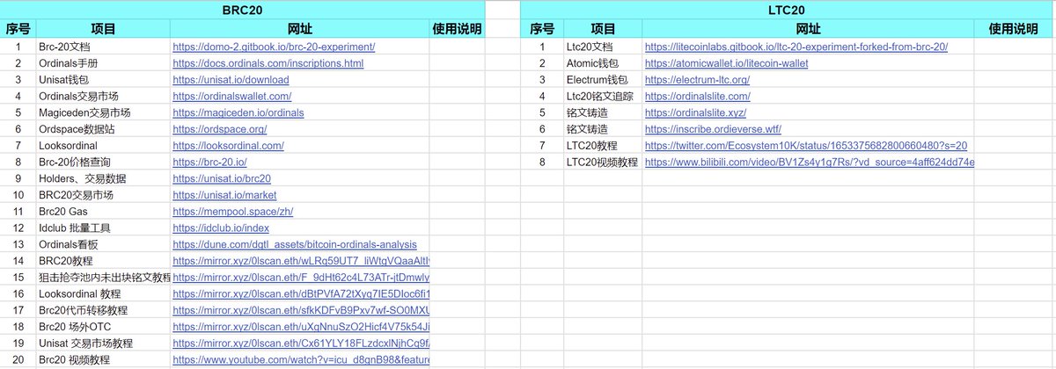
Task: Open the Brc20代币转移教程 mirror.xyz link
Action: [x=301, y=311]
